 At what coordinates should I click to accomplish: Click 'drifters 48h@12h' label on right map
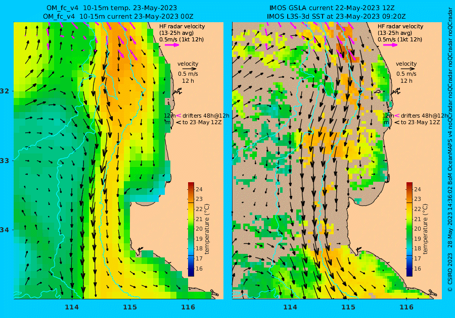(x=424, y=116)
